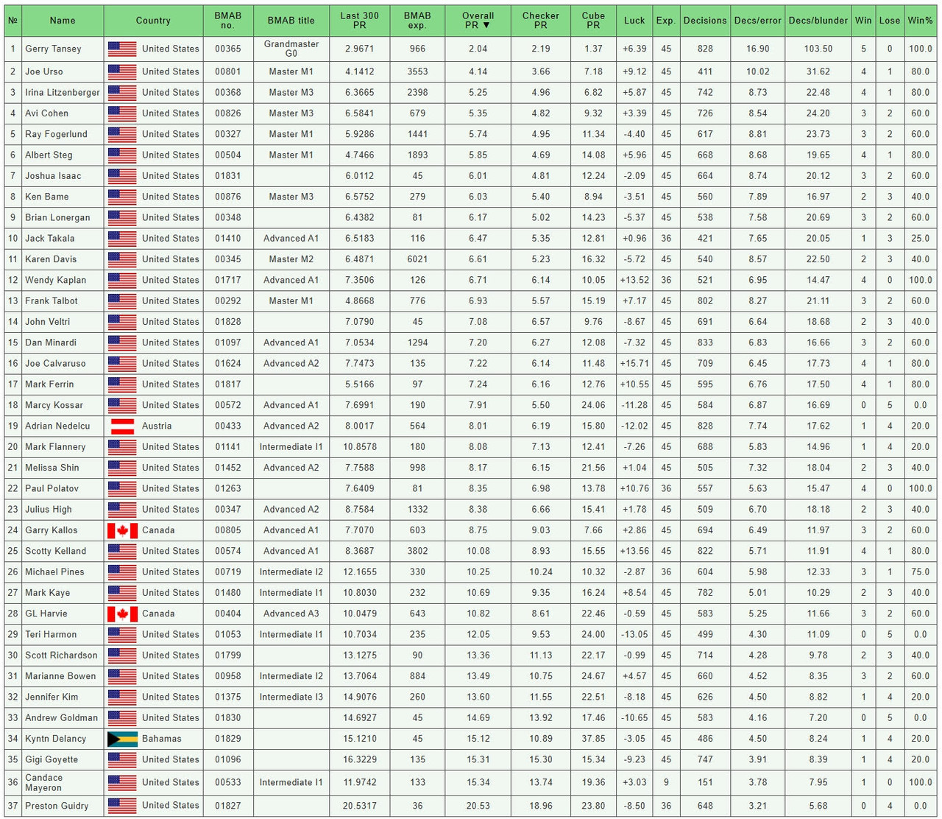Sort by the № column header
942x819 pixels.
pyautogui.click(x=13, y=21)
